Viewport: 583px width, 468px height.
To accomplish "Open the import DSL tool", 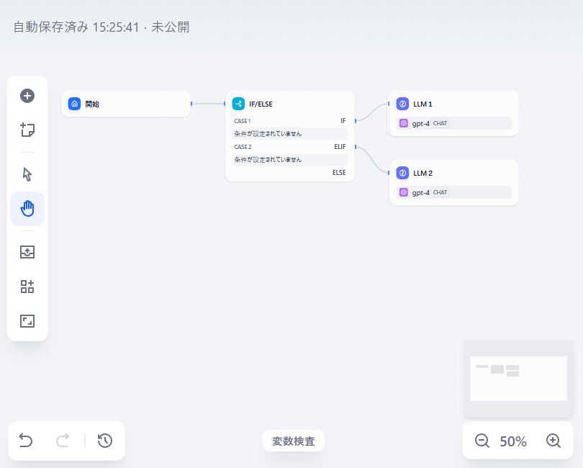I will click(27, 251).
